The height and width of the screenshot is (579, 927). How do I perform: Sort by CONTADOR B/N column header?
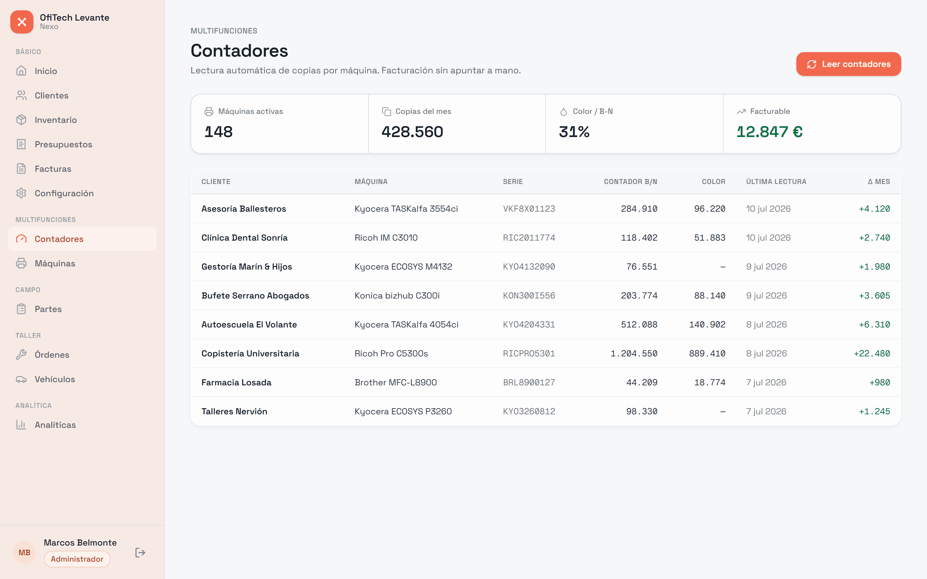coord(631,181)
